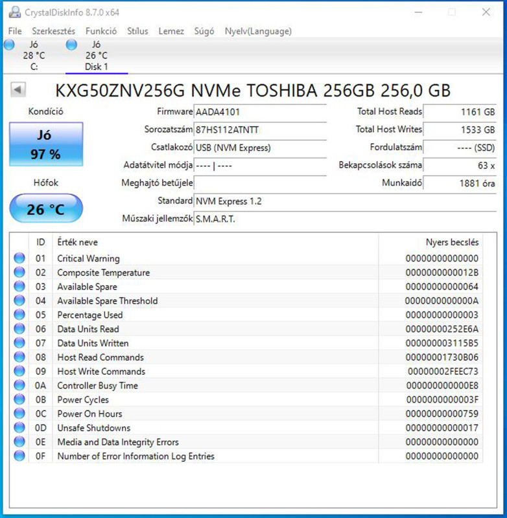Viewport: 507px width, 518px height.
Task: Open the Stílus menu
Action: tap(137, 31)
